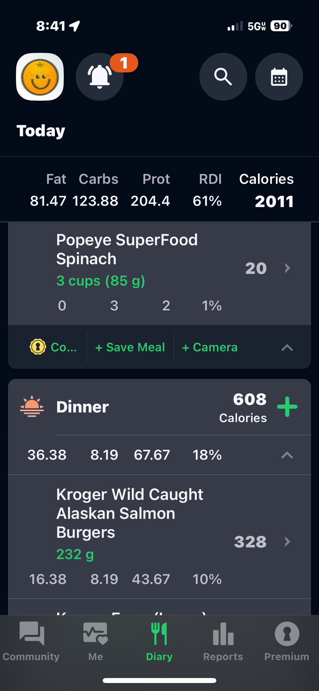
Task: Tap green plus to add Dinner food
Action: 287,406
